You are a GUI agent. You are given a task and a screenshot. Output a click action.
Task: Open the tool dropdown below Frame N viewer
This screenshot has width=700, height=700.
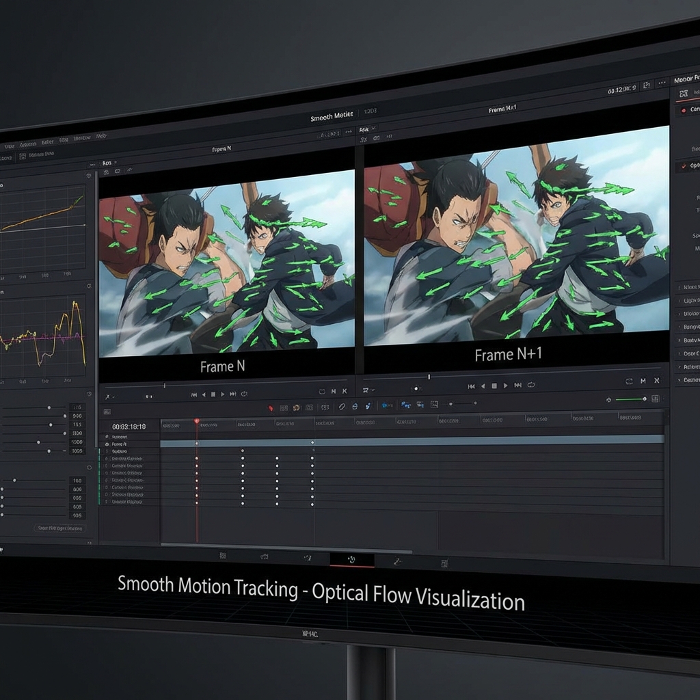click(109, 396)
